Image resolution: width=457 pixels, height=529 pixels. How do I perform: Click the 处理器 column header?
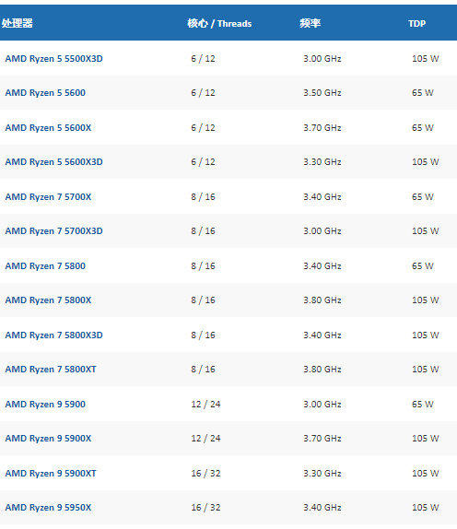18,23
